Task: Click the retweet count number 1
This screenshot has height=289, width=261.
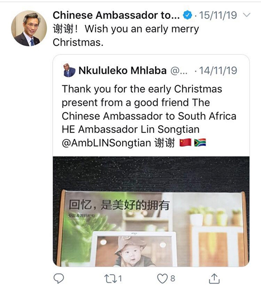Action: [x=120, y=278]
